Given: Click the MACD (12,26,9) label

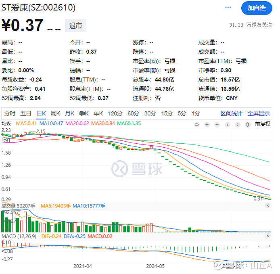Looking at the screenshot, I should [x=19, y=236].
